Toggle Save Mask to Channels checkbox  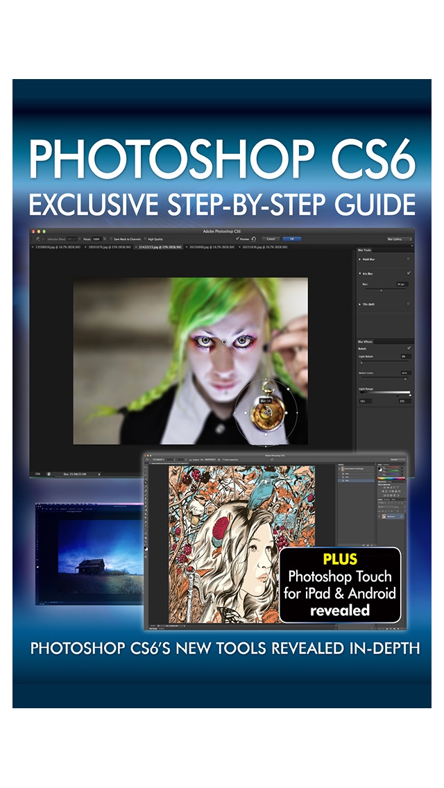(x=111, y=239)
